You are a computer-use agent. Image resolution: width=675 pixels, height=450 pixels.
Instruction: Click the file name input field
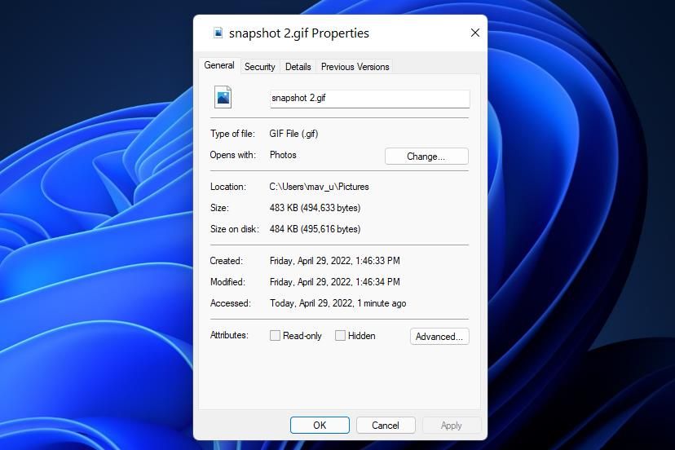tap(369, 99)
